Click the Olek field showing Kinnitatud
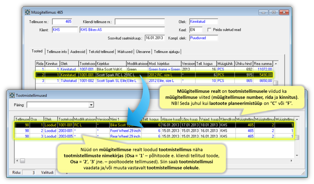Image resolution: width=314 pixels, height=184 pixels. (204, 22)
